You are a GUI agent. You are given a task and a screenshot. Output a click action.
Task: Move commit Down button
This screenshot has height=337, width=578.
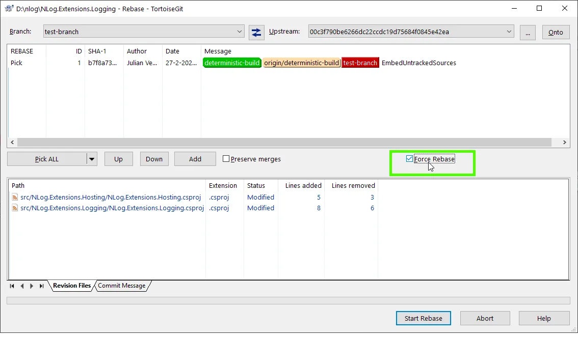[x=154, y=159]
